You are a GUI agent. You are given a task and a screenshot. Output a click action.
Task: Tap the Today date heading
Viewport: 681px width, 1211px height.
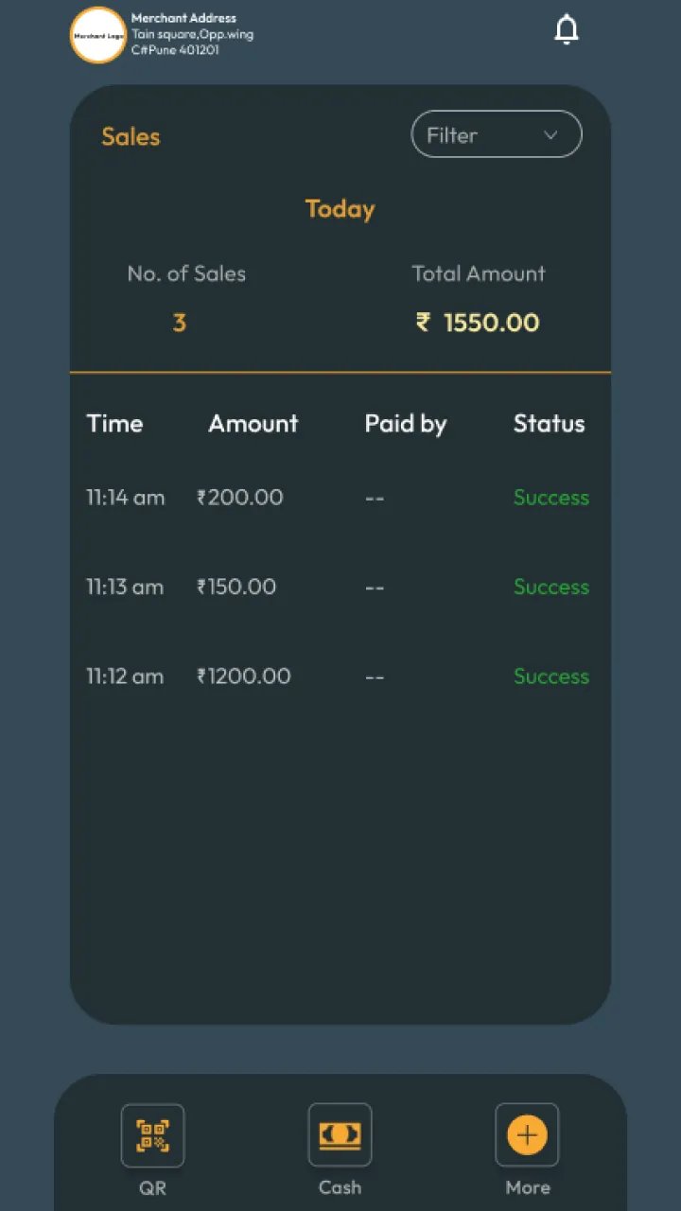tap(340, 209)
